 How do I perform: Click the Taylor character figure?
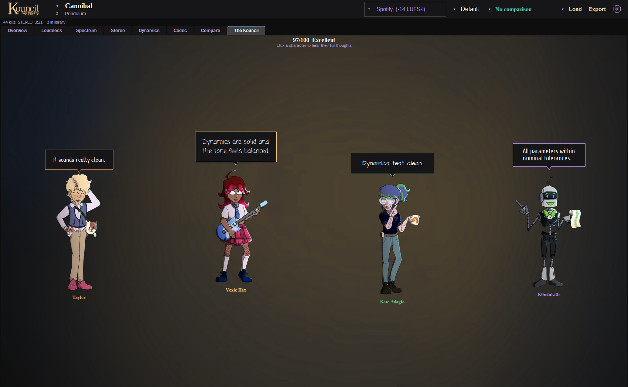pyautogui.click(x=79, y=232)
